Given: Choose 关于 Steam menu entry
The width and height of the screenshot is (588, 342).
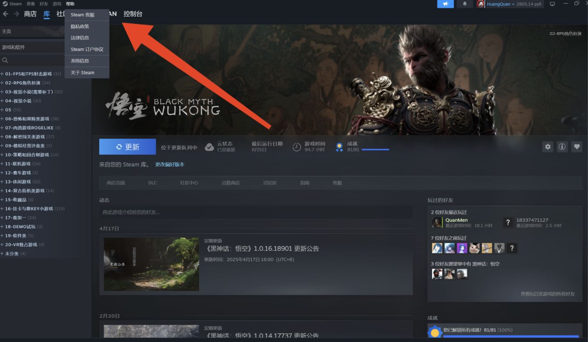Looking at the screenshot, I should click(87, 73).
